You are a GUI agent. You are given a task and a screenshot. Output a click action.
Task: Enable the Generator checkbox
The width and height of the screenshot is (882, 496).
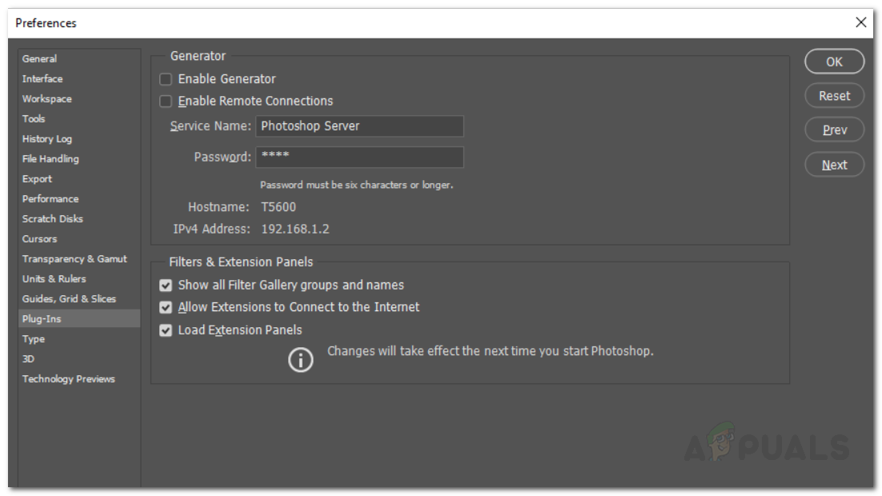pyautogui.click(x=166, y=79)
